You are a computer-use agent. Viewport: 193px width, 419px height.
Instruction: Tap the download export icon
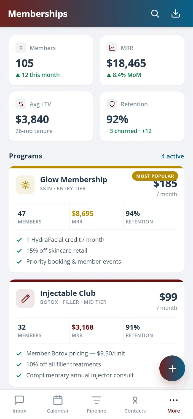coord(176,14)
